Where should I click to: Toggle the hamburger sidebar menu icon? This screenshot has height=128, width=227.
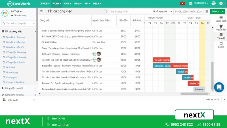[41, 11]
